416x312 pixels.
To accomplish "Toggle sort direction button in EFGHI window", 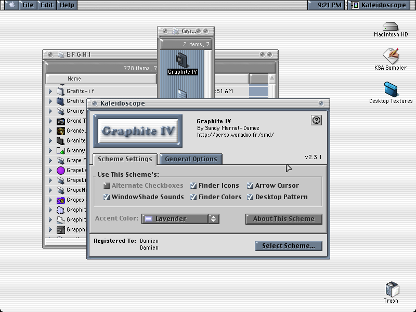I will click(271, 79).
